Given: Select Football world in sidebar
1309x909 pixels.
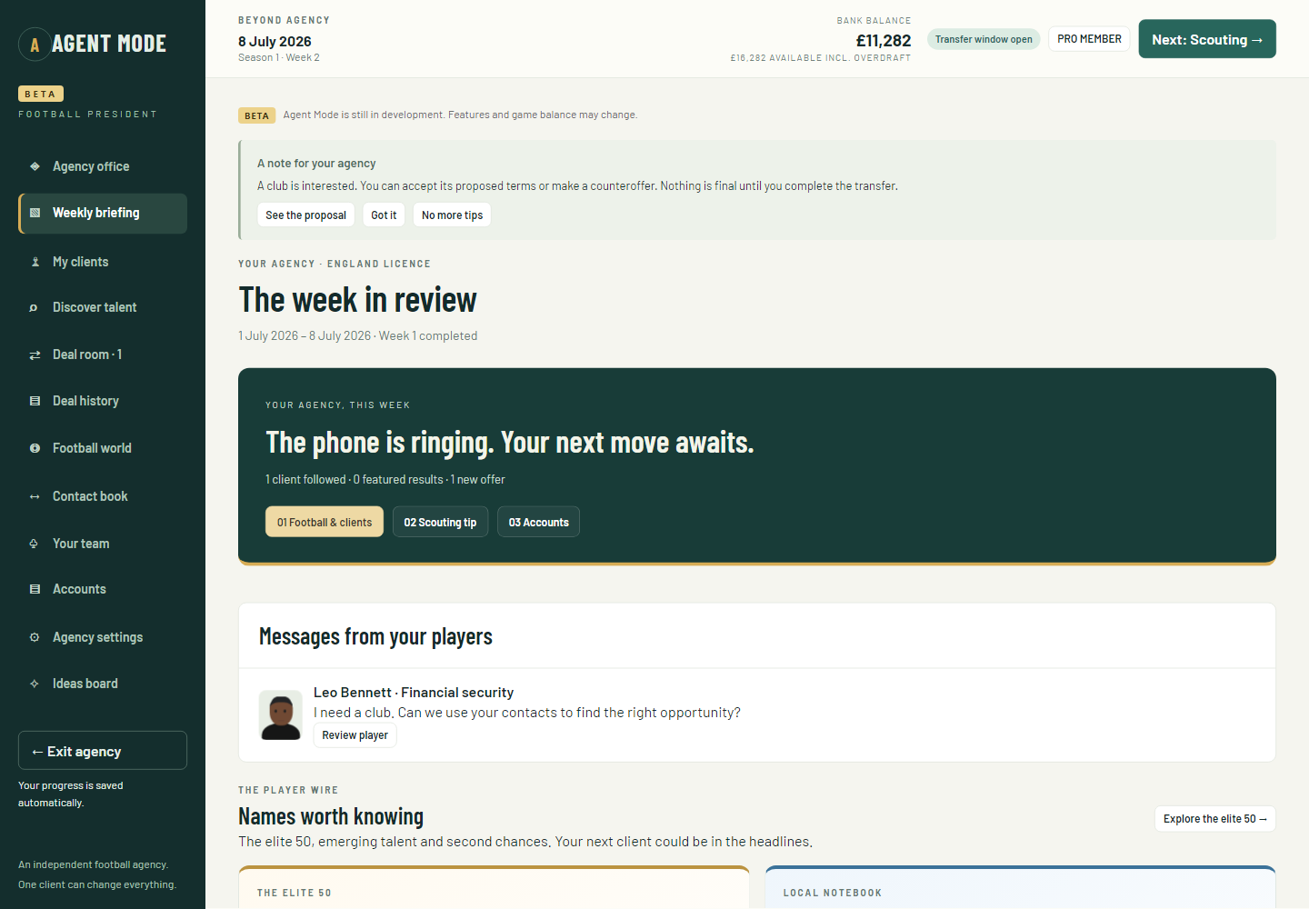Looking at the screenshot, I should [103, 448].
